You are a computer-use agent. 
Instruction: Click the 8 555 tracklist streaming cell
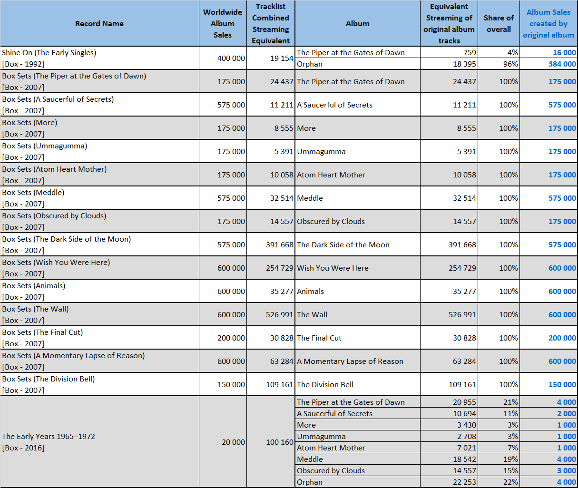click(271, 128)
